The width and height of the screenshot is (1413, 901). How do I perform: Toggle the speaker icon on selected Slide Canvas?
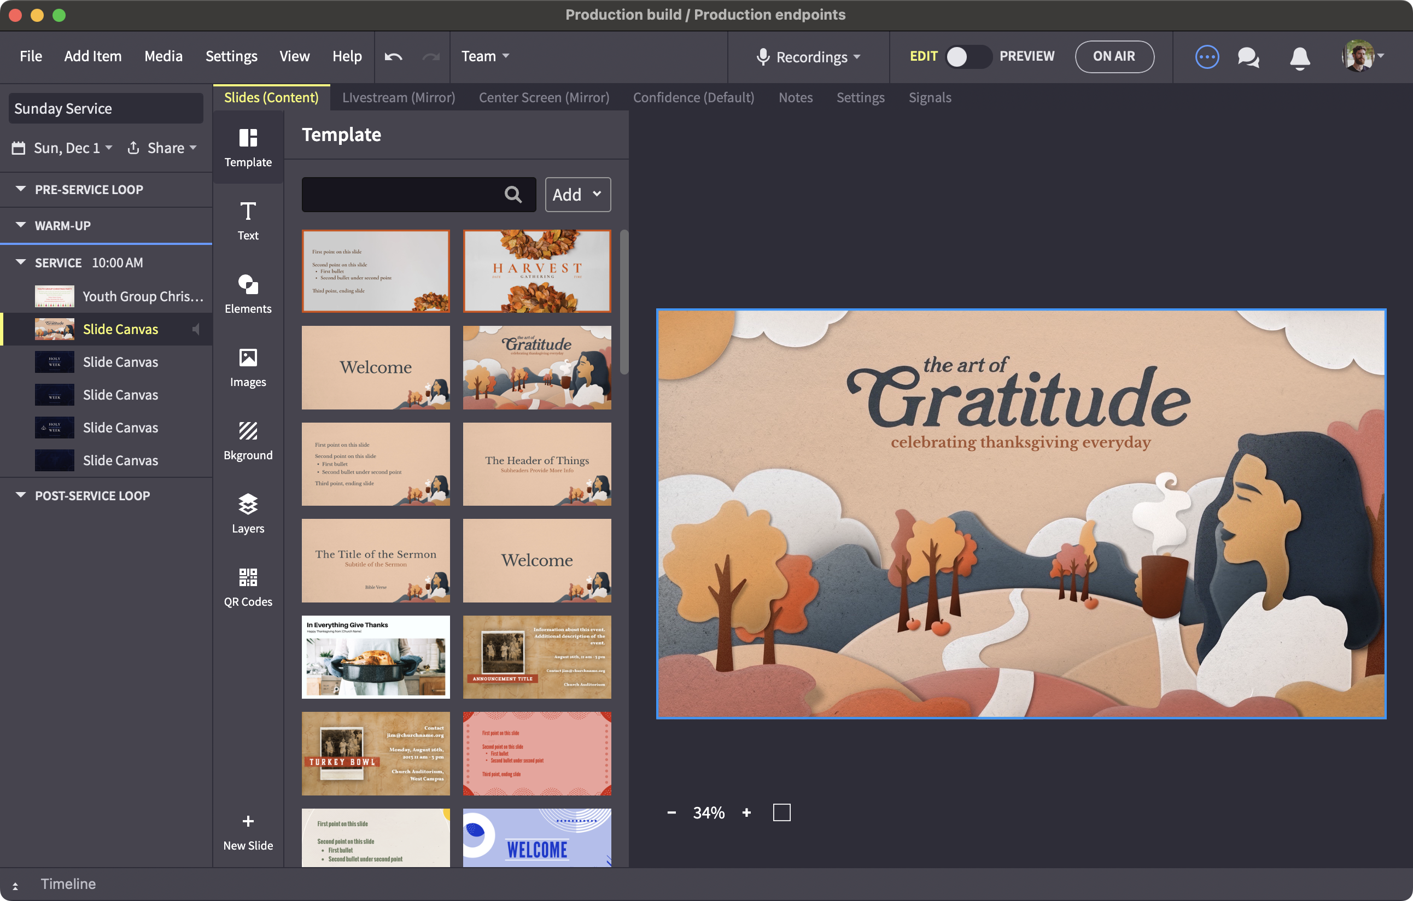click(x=196, y=330)
